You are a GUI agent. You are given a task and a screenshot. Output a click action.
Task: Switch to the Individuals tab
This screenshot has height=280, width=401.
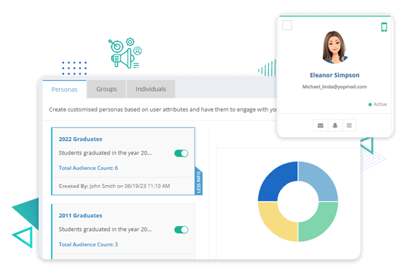151,89
